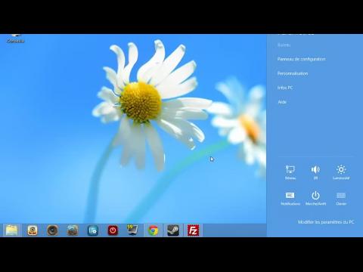
Task: Open the Clavier keyboard option
Action: [x=341, y=198]
